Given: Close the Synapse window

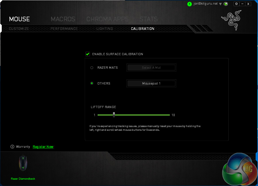Looking at the screenshot, I should (248, 4).
